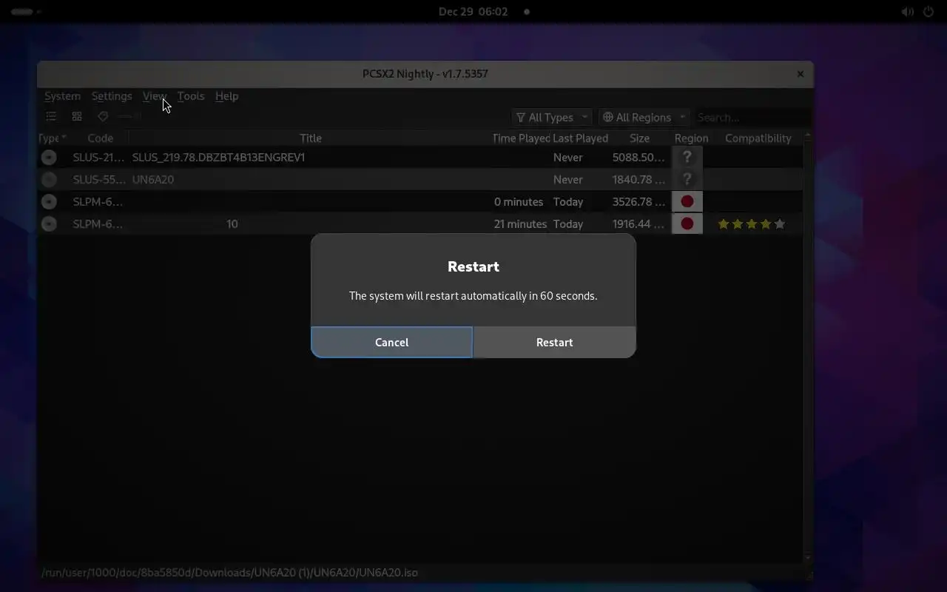947x592 pixels.
Task: Select disc icon in 0 minutes row
Action: point(49,201)
